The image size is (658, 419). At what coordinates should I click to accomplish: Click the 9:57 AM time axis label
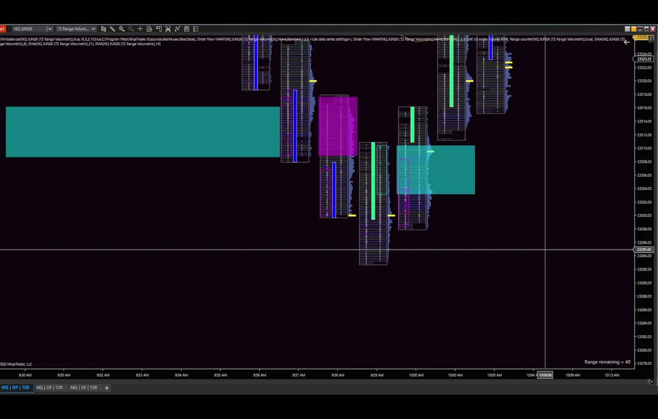click(x=299, y=375)
